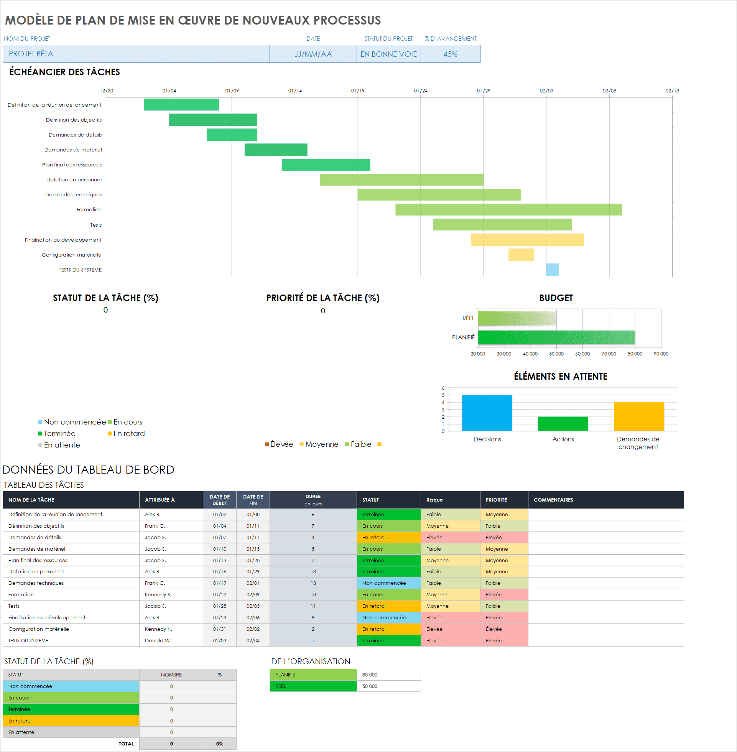Click the orange Demandes de changement column
This screenshot has width=737, height=752.
[639, 416]
